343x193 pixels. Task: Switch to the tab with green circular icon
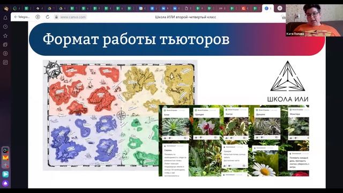tap(15, 9)
